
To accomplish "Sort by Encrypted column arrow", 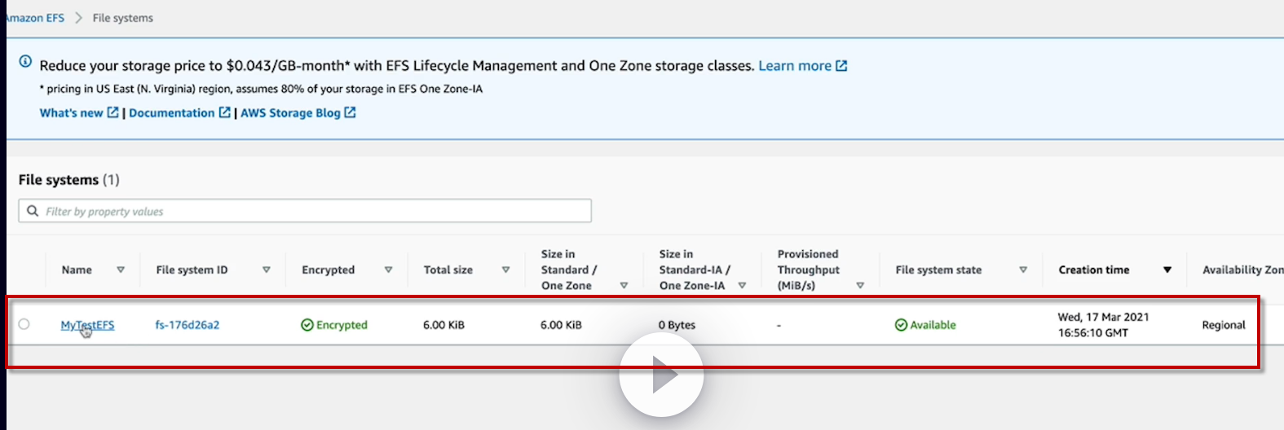I will pyautogui.click(x=389, y=270).
